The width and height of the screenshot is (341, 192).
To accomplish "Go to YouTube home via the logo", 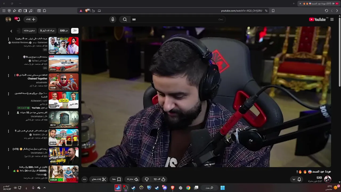I will pyautogui.click(x=317, y=19).
